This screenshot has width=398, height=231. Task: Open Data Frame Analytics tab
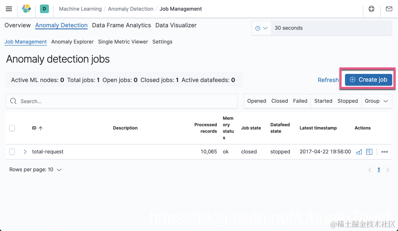121,25
